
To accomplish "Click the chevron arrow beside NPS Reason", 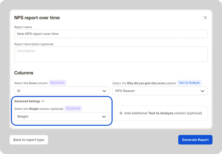I will 202,91.
